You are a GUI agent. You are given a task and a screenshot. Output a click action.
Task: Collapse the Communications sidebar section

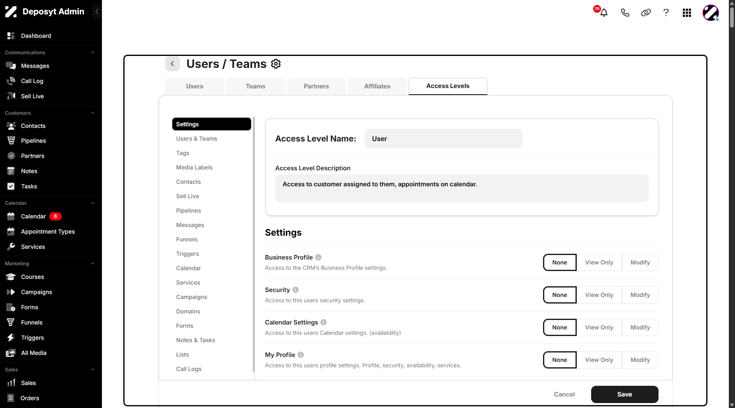92,53
